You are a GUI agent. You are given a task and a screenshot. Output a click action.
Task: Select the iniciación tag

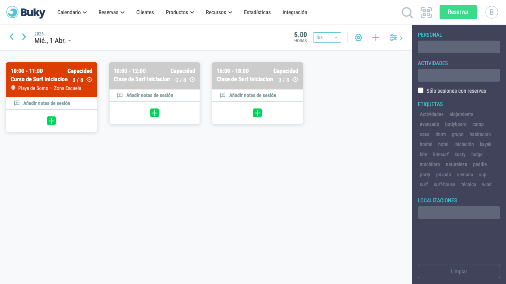(464, 144)
